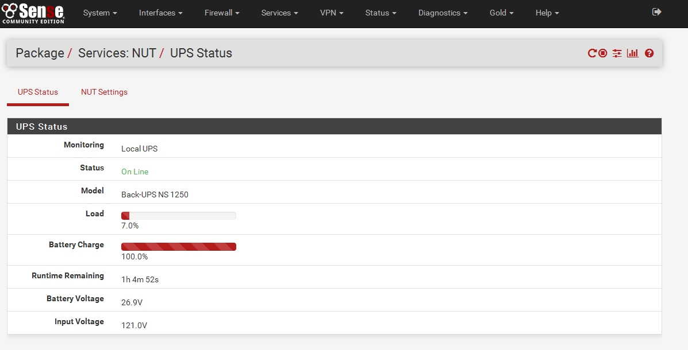Image resolution: width=688 pixels, height=350 pixels.
Task: Select the UPS Status tab
Action: point(38,92)
